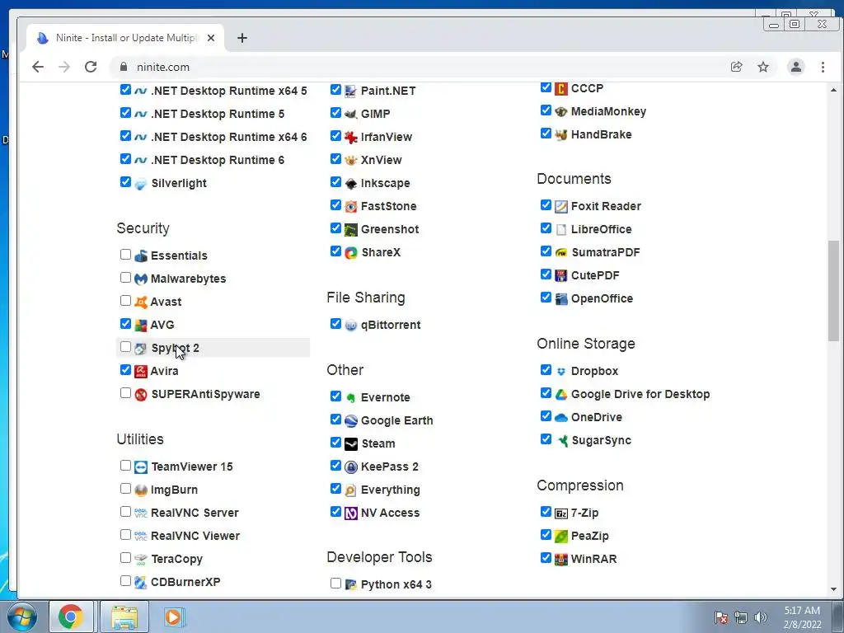Click the CutePDF icon
The height and width of the screenshot is (633, 844).
pyautogui.click(x=560, y=276)
